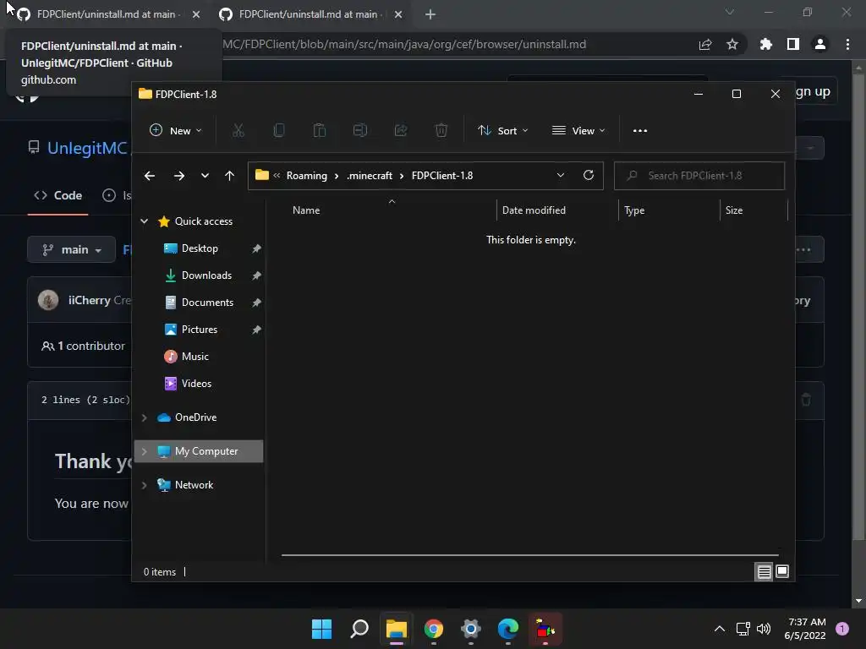Sort by the Size column header
Image resolution: width=866 pixels, height=649 pixels.
coord(733,210)
